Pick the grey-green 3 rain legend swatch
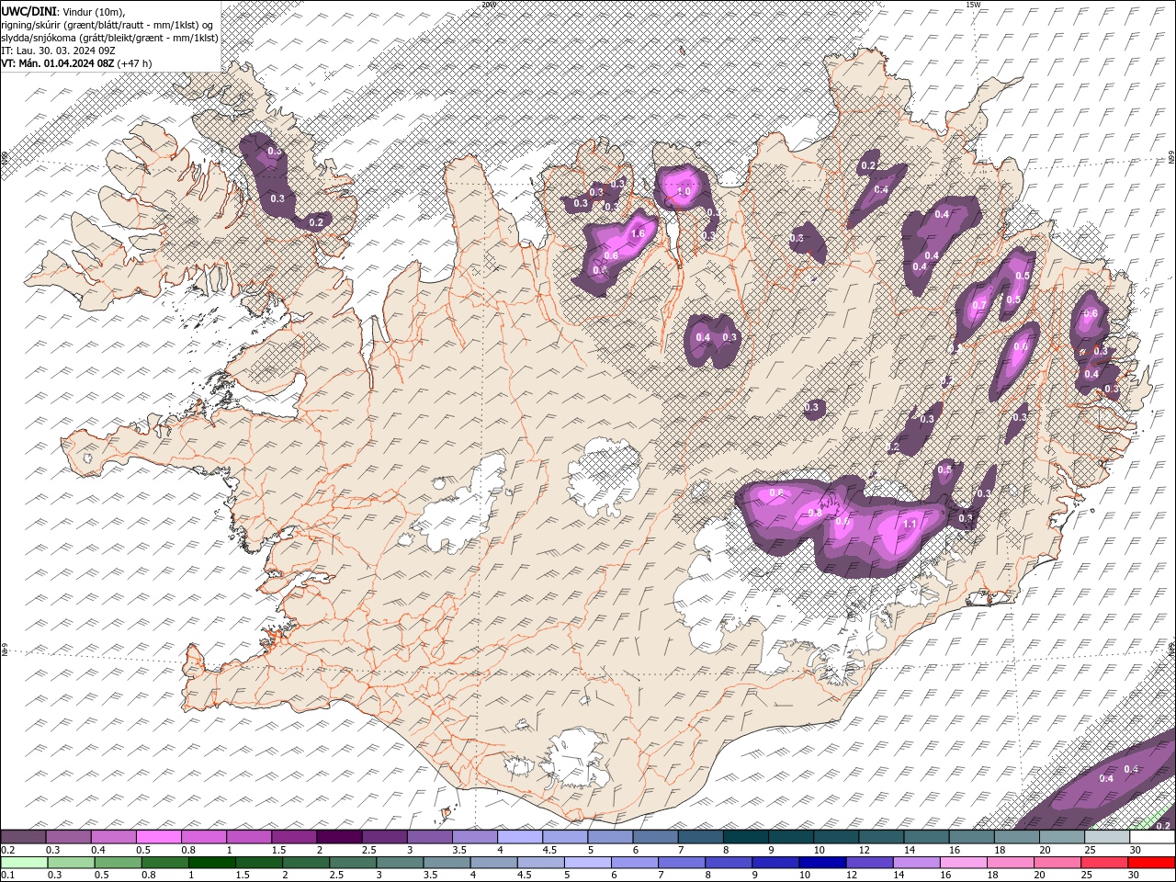The height and width of the screenshot is (882, 1176). tap(400, 863)
